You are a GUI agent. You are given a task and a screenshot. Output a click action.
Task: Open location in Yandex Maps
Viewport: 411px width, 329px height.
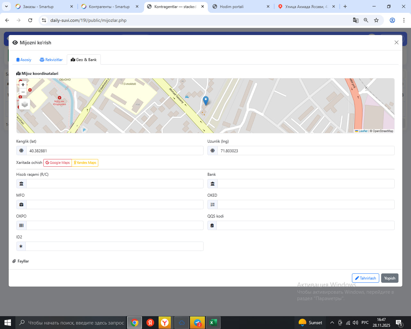(85, 163)
